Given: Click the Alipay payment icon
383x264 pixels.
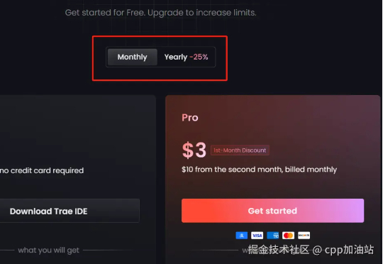Looking at the screenshot, I should tap(241, 236).
